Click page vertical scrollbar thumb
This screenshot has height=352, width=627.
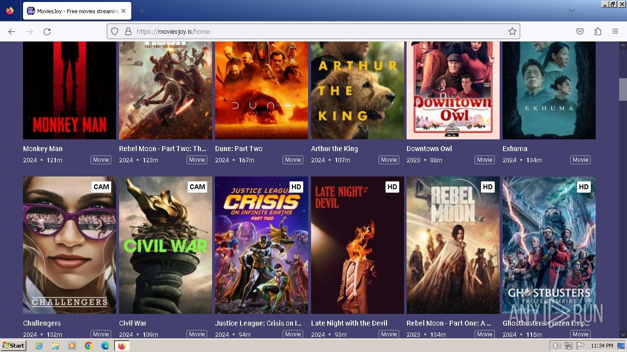tap(623, 89)
